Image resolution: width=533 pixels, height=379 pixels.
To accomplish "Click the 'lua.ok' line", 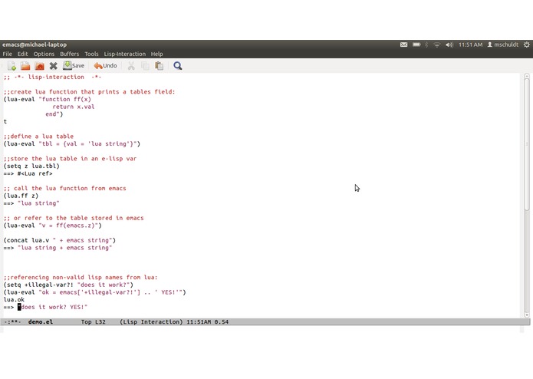I will pos(14,299).
